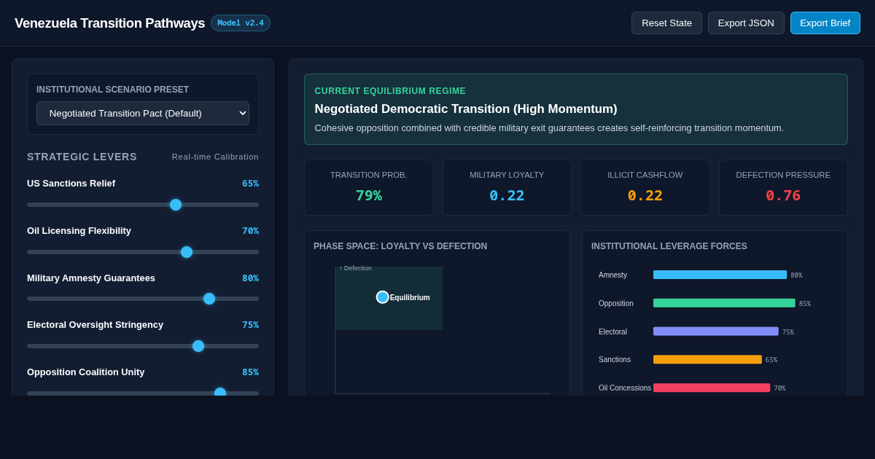
Task: Click the Model v2.4 badge
Action: tap(241, 23)
